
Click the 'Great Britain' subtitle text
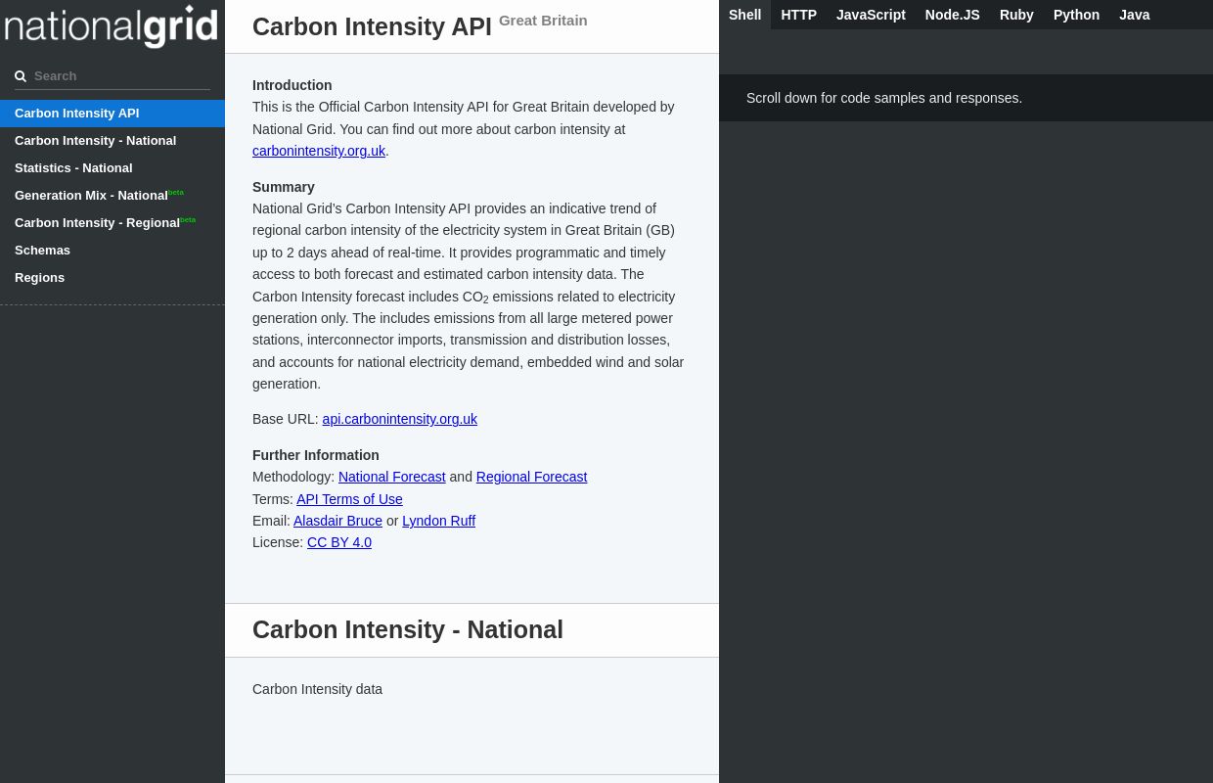pyautogui.click(x=543, y=20)
